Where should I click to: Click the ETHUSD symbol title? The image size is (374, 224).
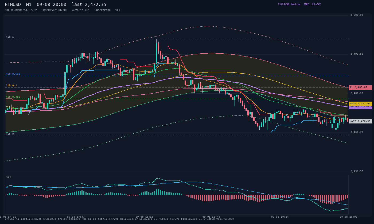(x=13, y=5)
